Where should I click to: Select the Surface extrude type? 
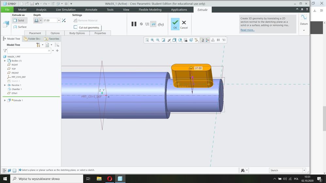(x=20, y=27)
